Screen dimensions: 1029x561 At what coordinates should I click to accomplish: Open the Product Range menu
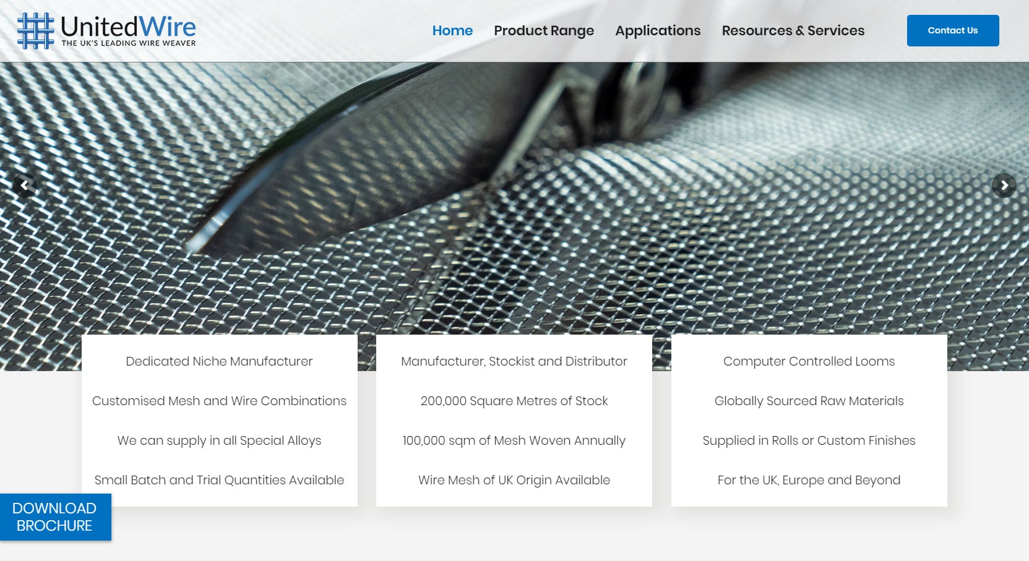[544, 31]
